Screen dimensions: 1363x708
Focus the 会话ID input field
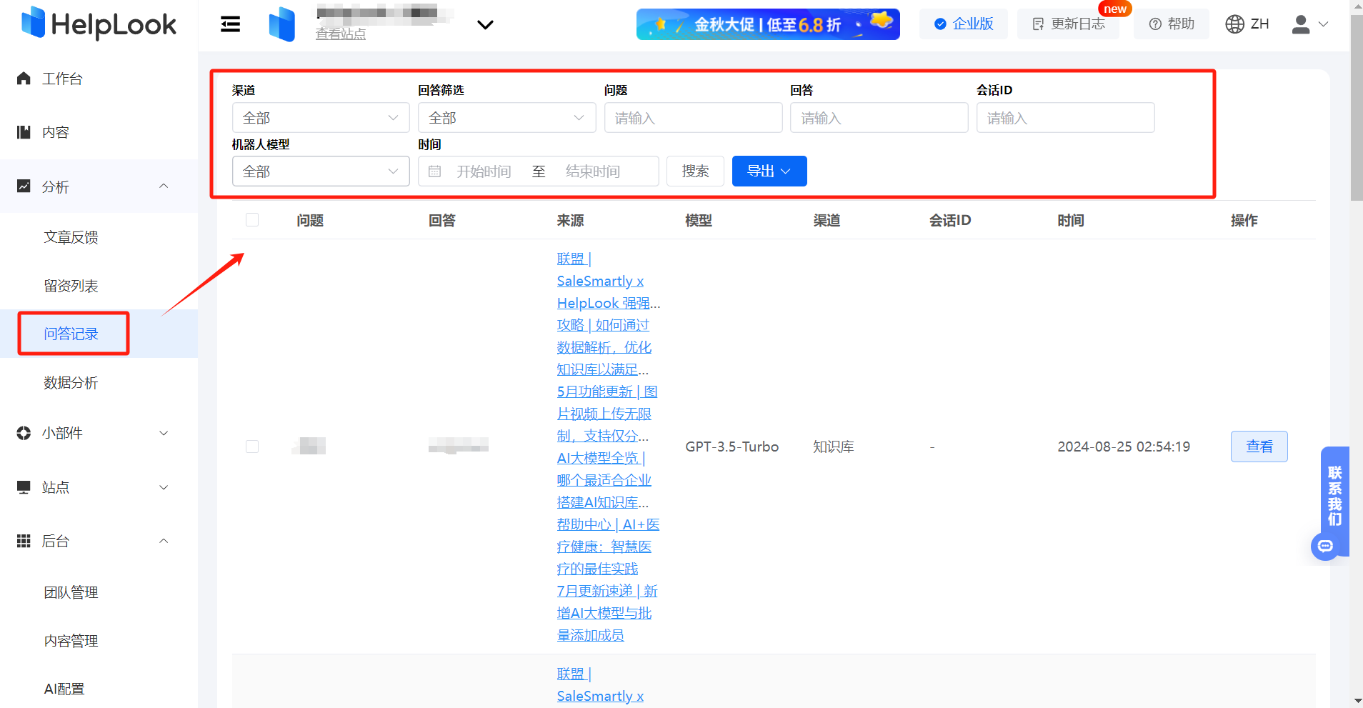[1066, 118]
